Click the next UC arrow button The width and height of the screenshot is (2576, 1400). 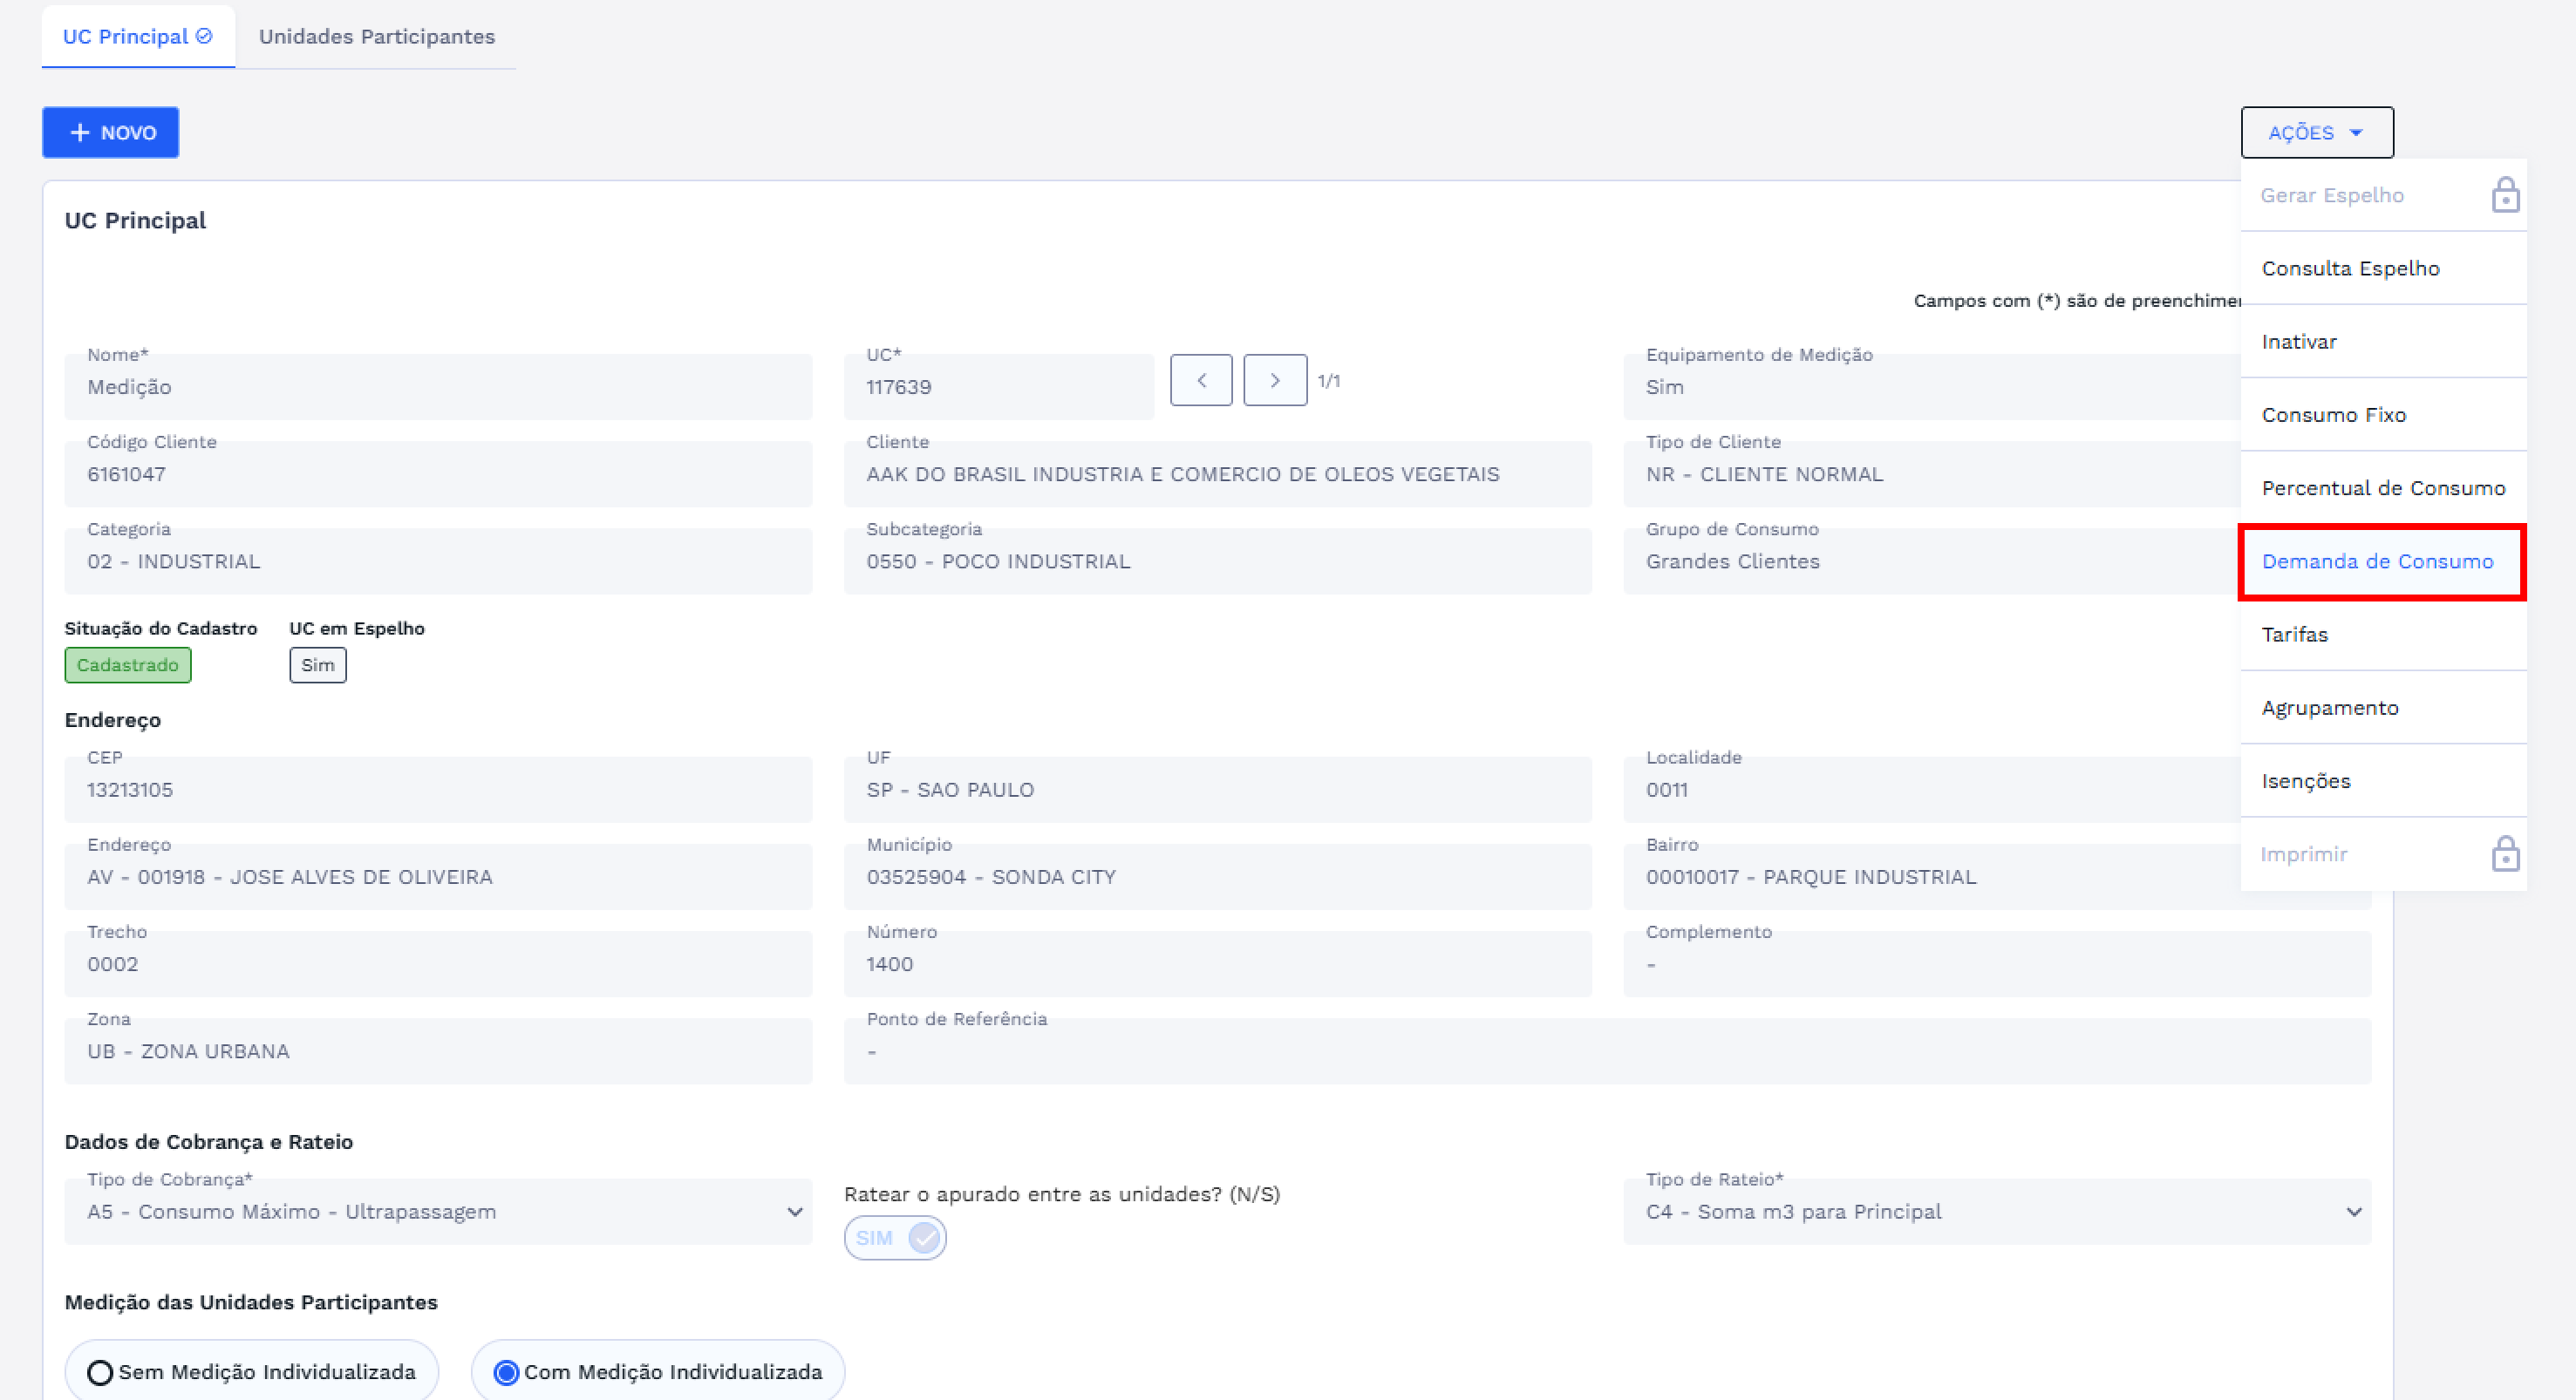(1274, 380)
